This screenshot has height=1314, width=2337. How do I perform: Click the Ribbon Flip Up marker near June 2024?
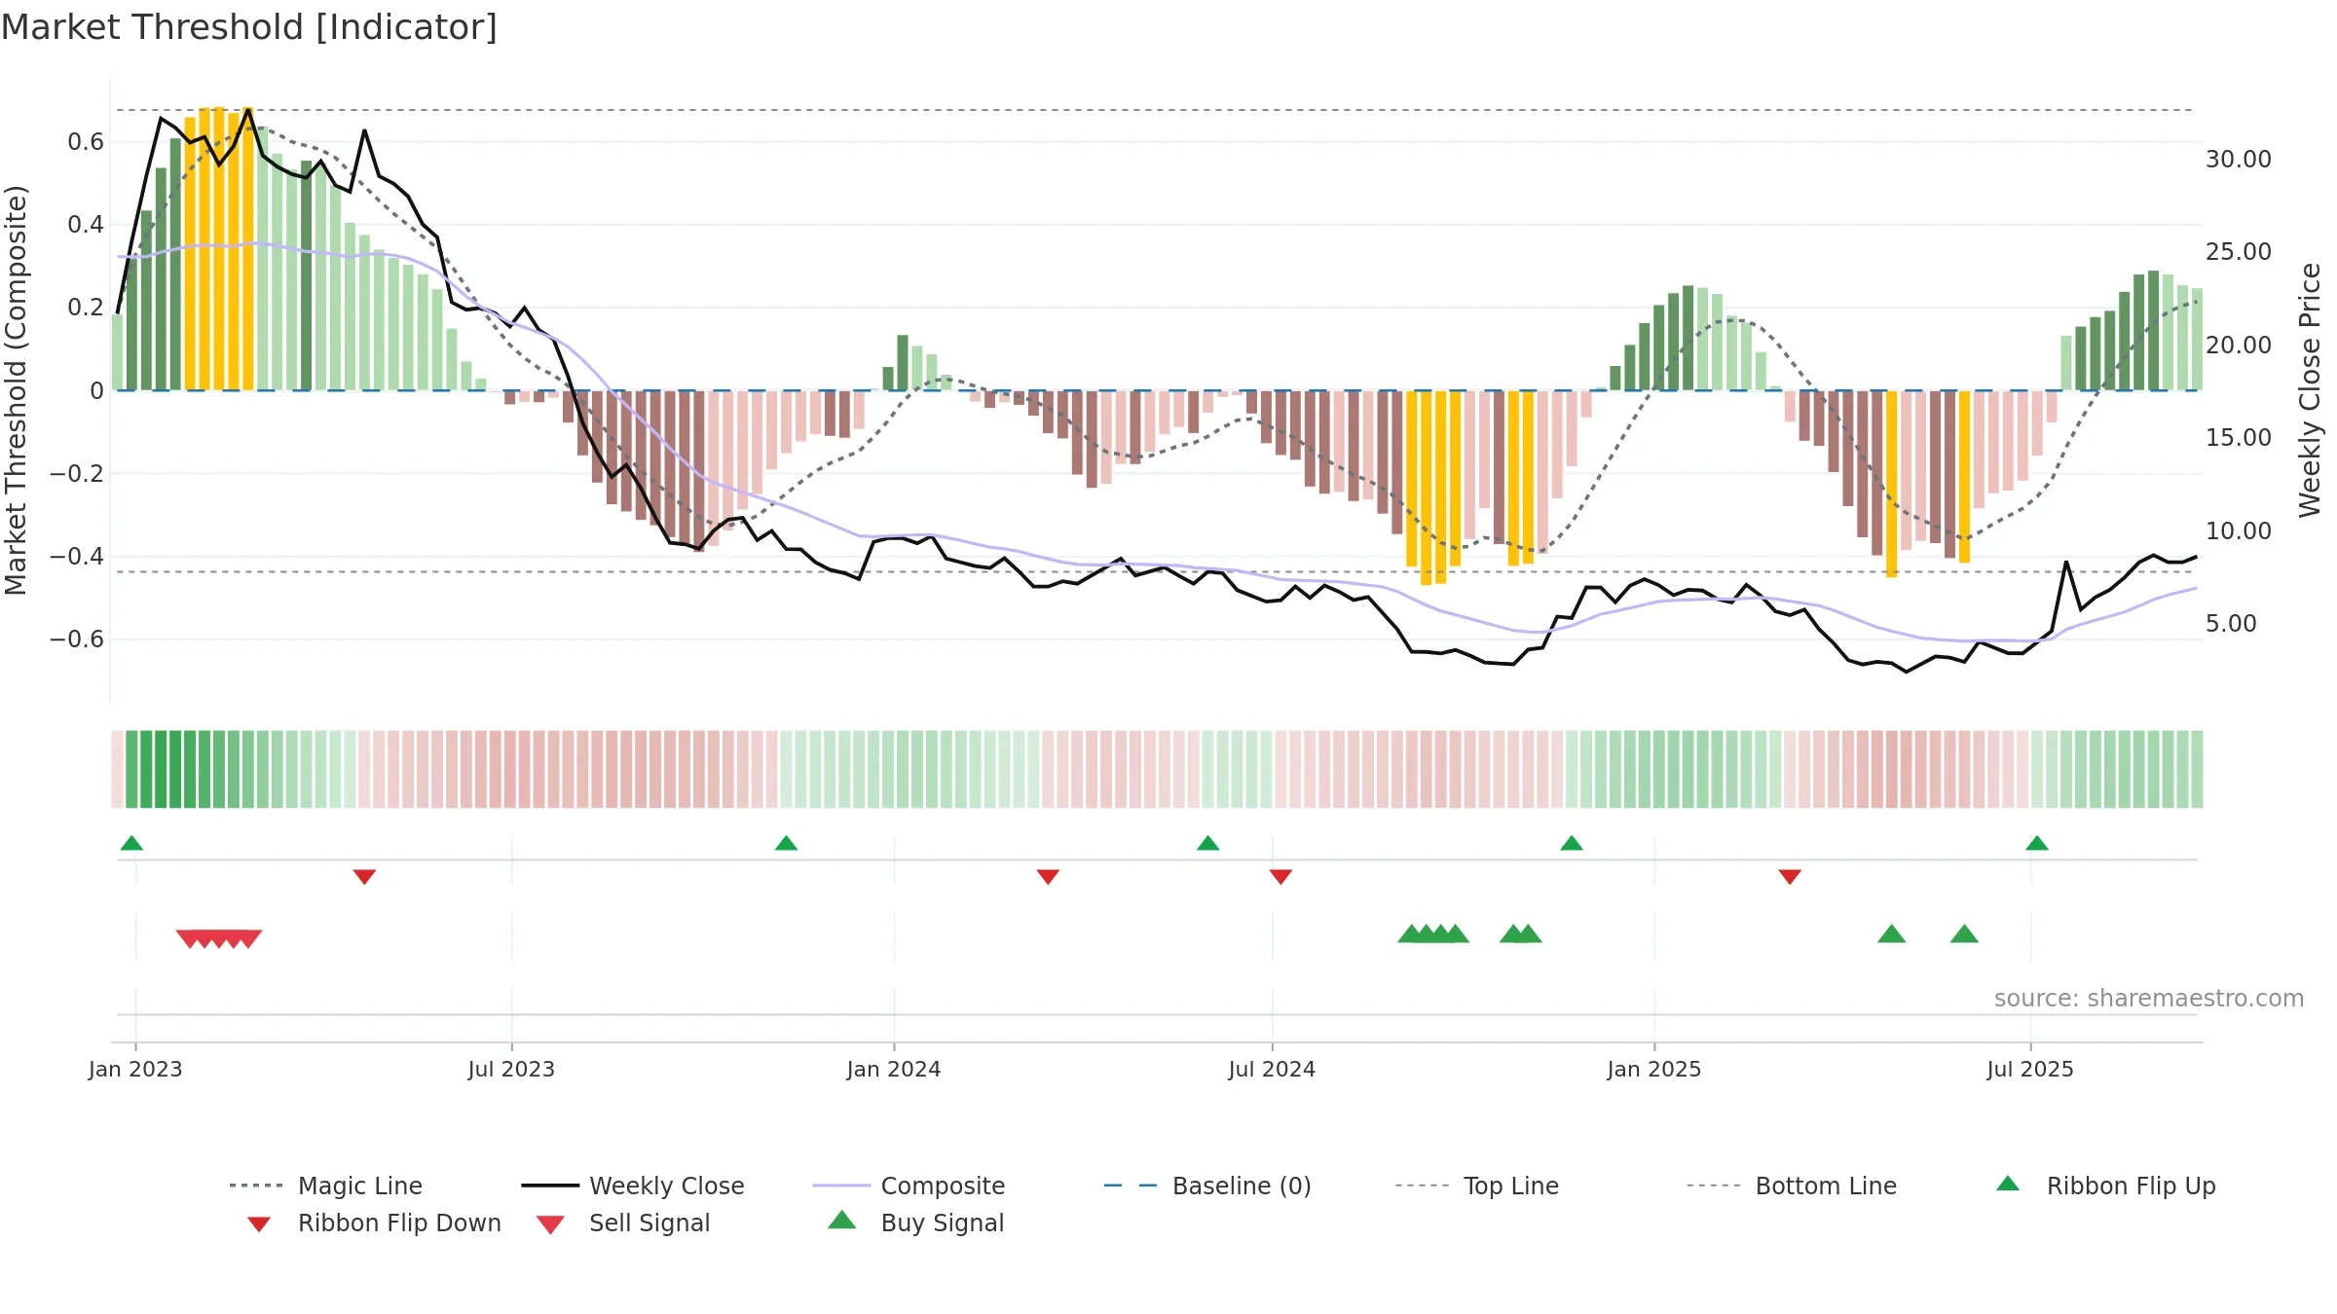pyautogui.click(x=1207, y=843)
